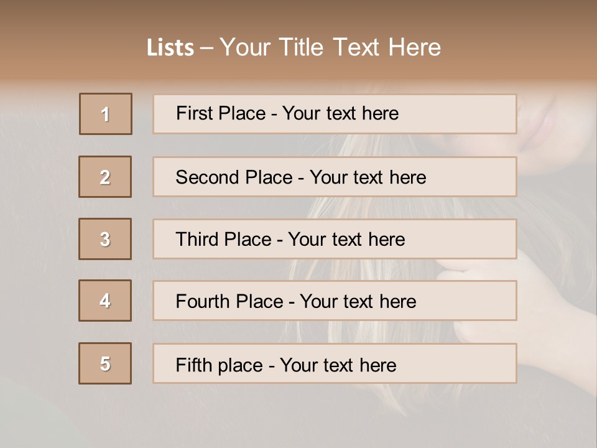The height and width of the screenshot is (448, 597).
Task: Click the number 5 box
Action: pos(105,363)
